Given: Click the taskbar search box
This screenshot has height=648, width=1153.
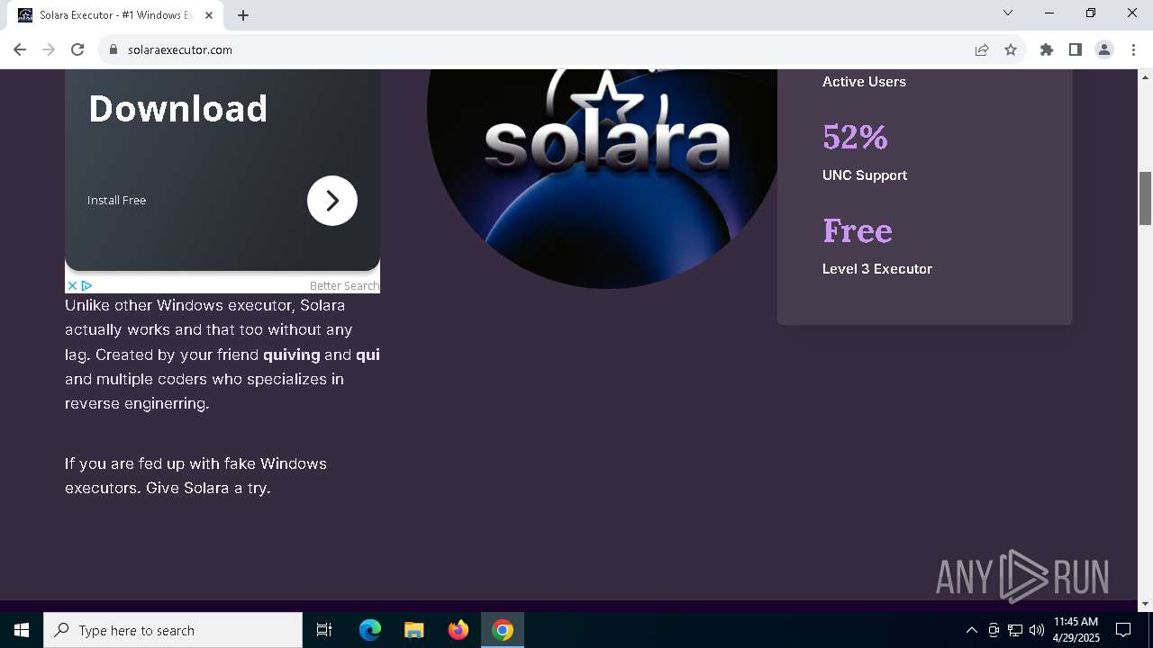Looking at the screenshot, I should [x=173, y=630].
